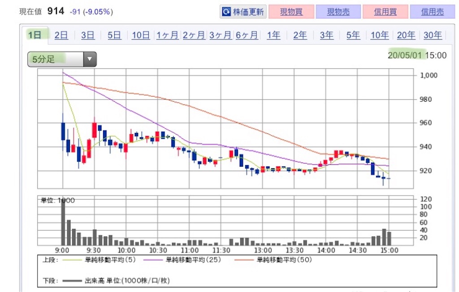
Task: Click the 14:00 time axis label
Action: click(326, 250)
